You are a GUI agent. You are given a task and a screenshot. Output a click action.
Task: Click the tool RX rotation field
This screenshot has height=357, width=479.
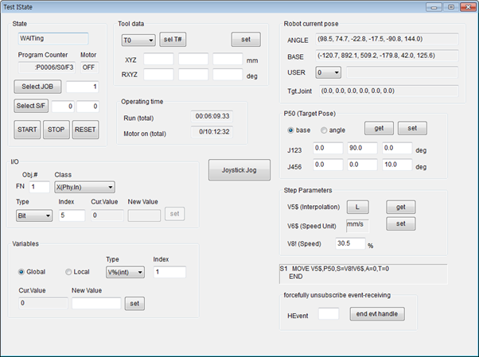(158, 75)
